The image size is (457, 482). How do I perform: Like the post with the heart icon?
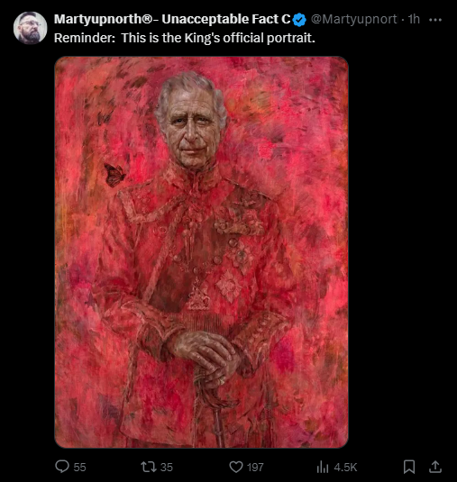[x=236, y=467]
